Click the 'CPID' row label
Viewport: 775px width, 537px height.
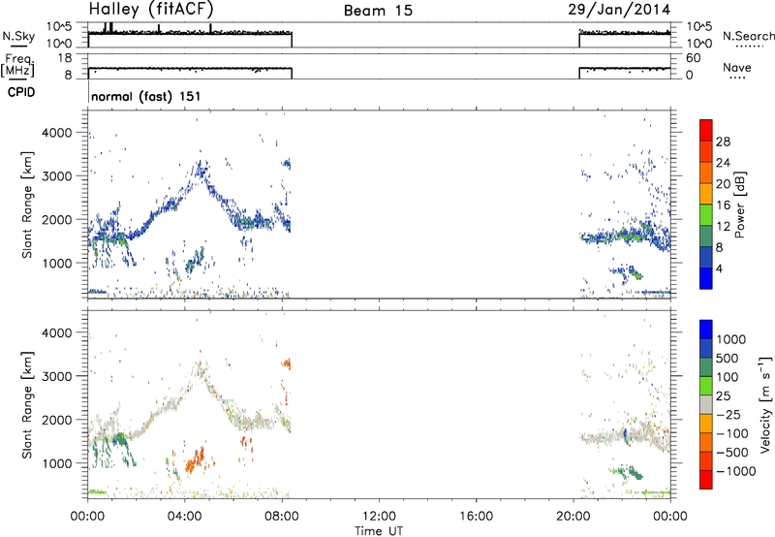point(21,92)
